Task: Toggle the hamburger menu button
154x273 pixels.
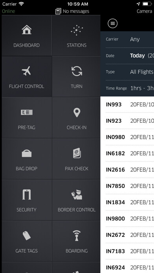Action: (112, 23)
